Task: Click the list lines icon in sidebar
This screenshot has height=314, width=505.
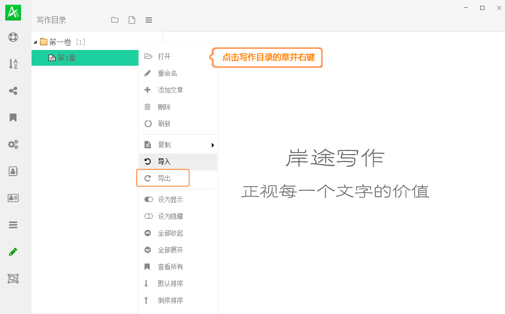Action: pos(13,225)
